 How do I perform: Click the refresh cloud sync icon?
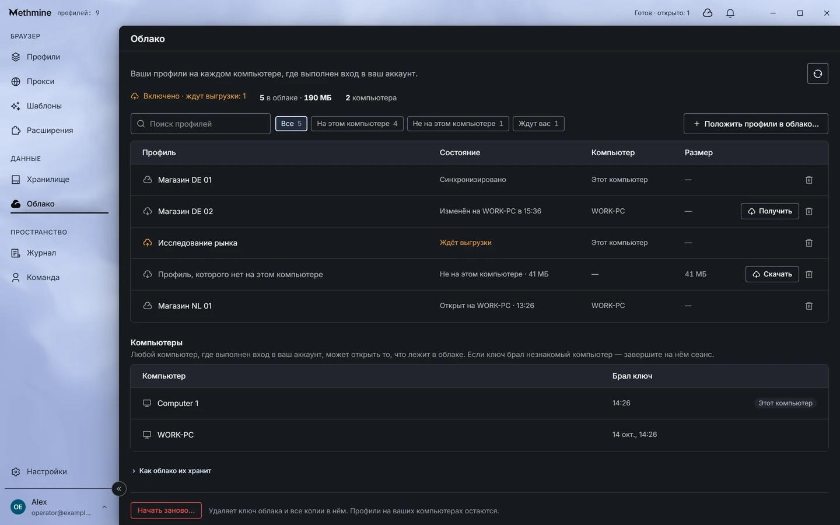tap(817, 73)
